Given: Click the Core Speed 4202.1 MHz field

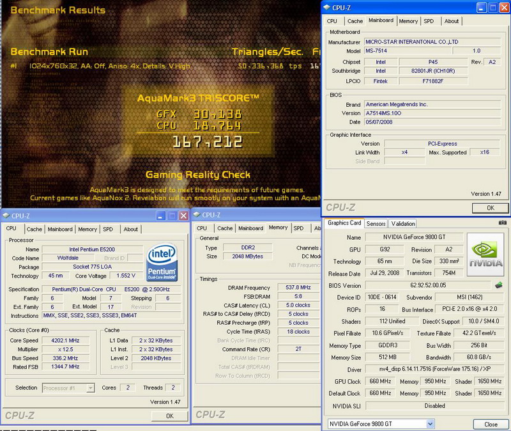Looking at the screenshot, I should point(65,340).
